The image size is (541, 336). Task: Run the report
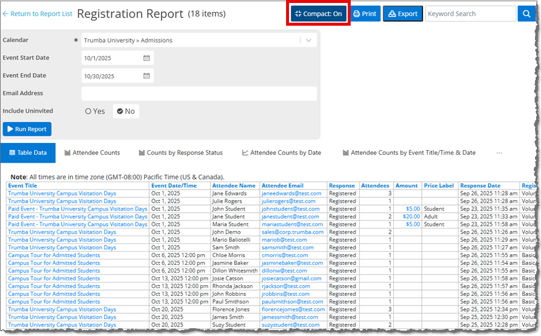point(27,129)
